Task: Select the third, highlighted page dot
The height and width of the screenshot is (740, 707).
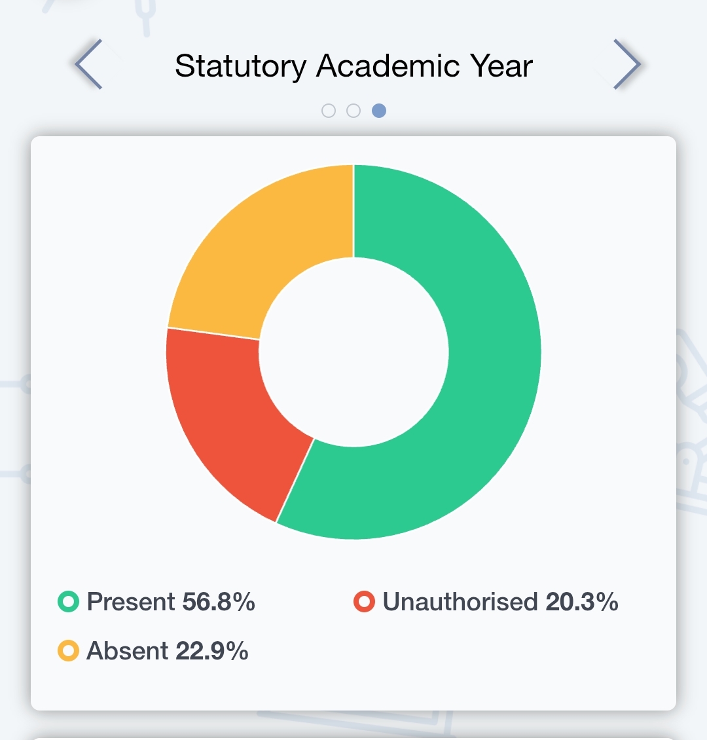Action: 379,111
